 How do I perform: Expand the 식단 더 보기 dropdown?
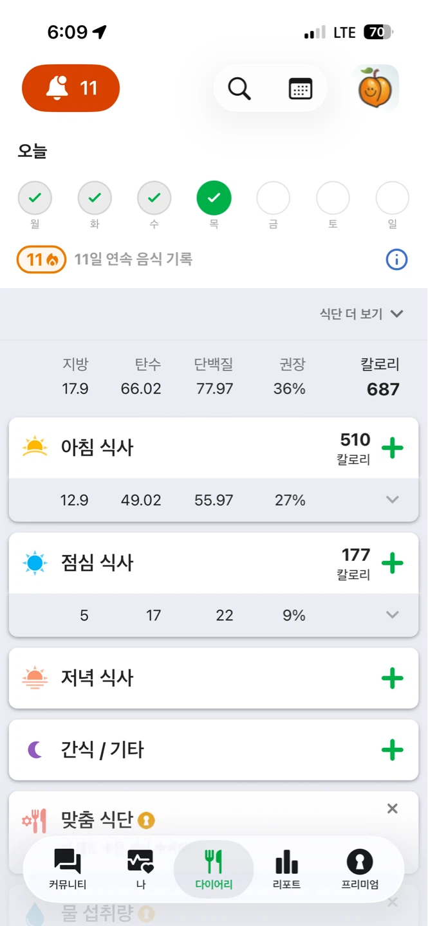(362, 314)
